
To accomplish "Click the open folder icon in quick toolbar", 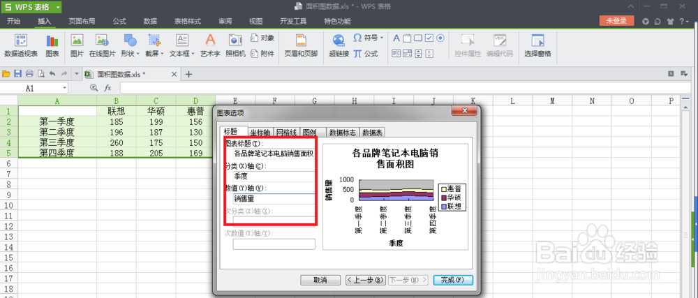I will (x=6, y=74).
